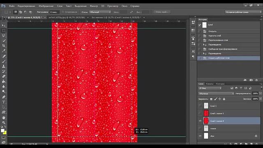This screenshot has height=148, width=263.
Task: Click the 'Уточн. край...' button
Action: pos(161,12)
